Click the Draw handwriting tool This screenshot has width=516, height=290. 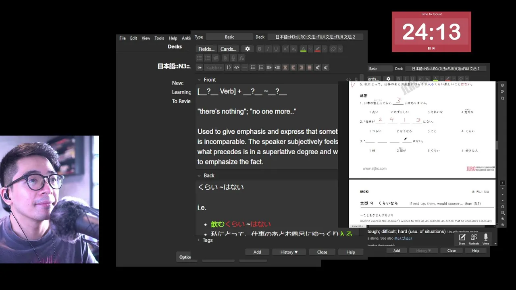tap(462, 239)
